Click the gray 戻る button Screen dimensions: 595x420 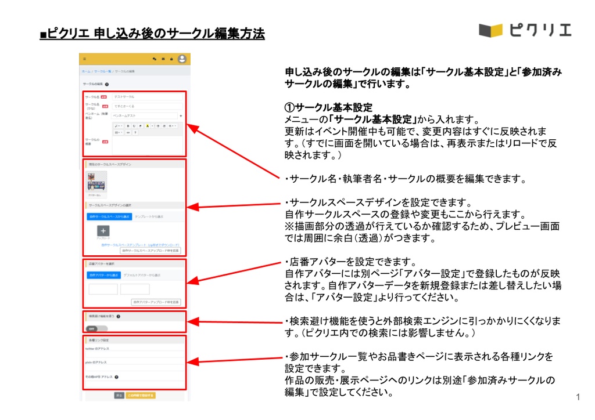pos(119,396)
